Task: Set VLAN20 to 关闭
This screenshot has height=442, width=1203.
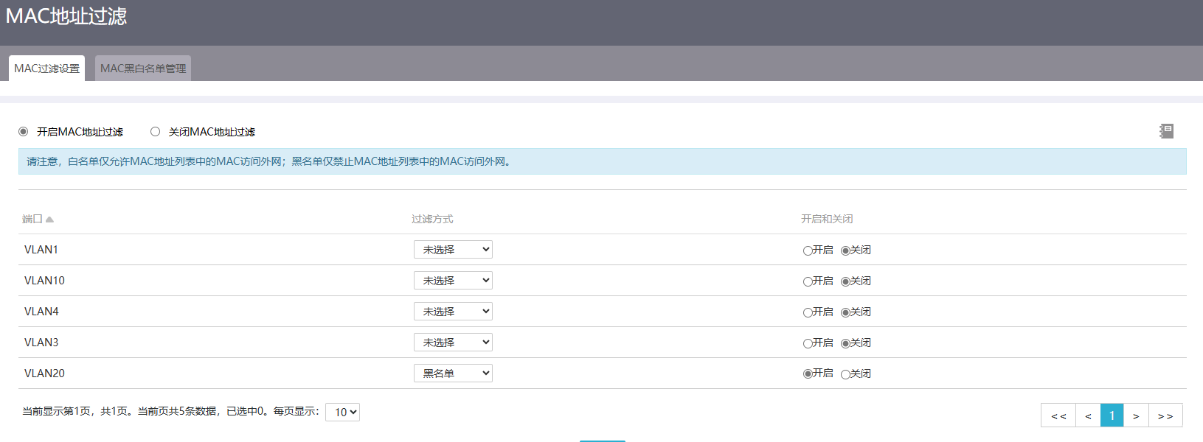Action: 845,374
